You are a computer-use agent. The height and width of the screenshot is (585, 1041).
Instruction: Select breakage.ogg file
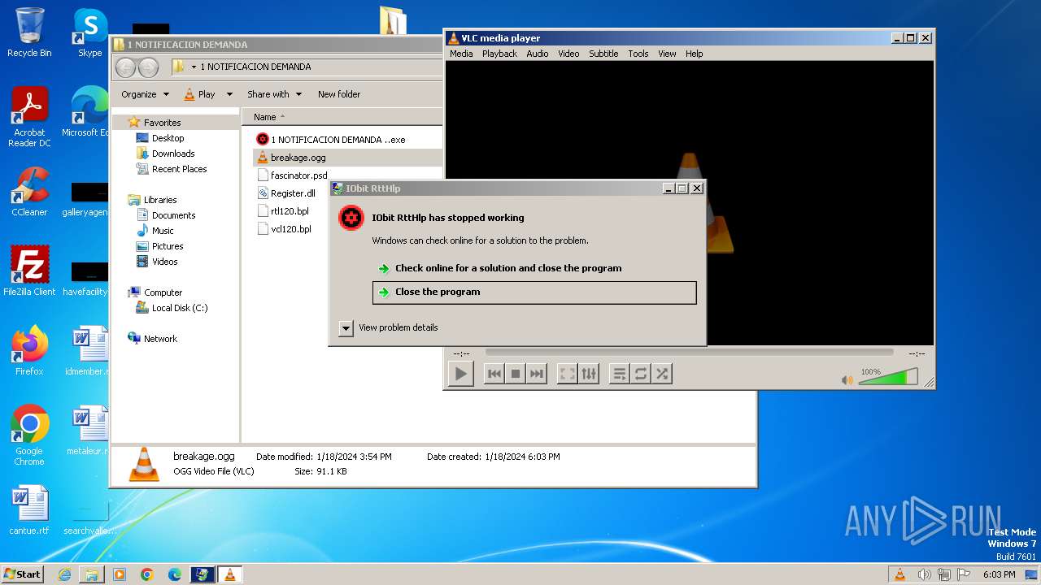click(x=290, y=158)
